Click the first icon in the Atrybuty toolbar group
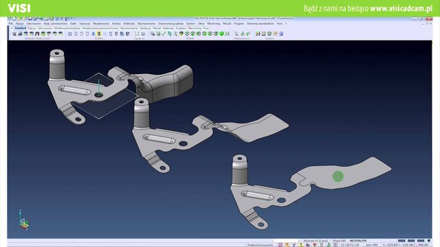Image resolution: width=440 pixels, height=247 pixels. point(14,34)
